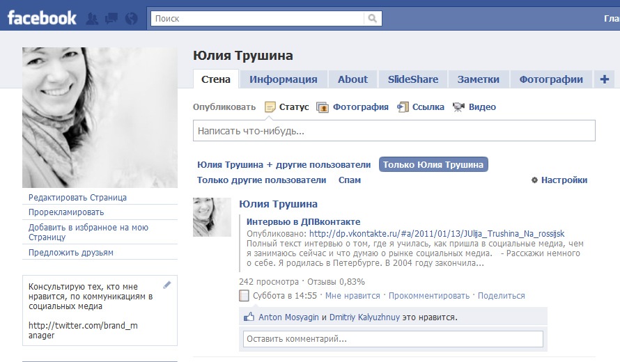Select Ссылка publish option
620x362 pixels.
coord(428,107)
